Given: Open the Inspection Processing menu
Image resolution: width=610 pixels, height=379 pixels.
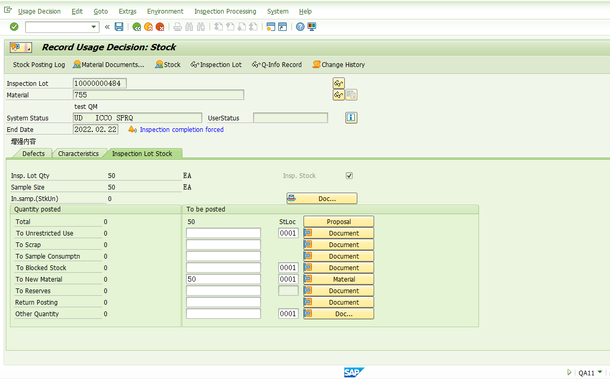Looking at the screenshot, I should [x=225, y=12].
